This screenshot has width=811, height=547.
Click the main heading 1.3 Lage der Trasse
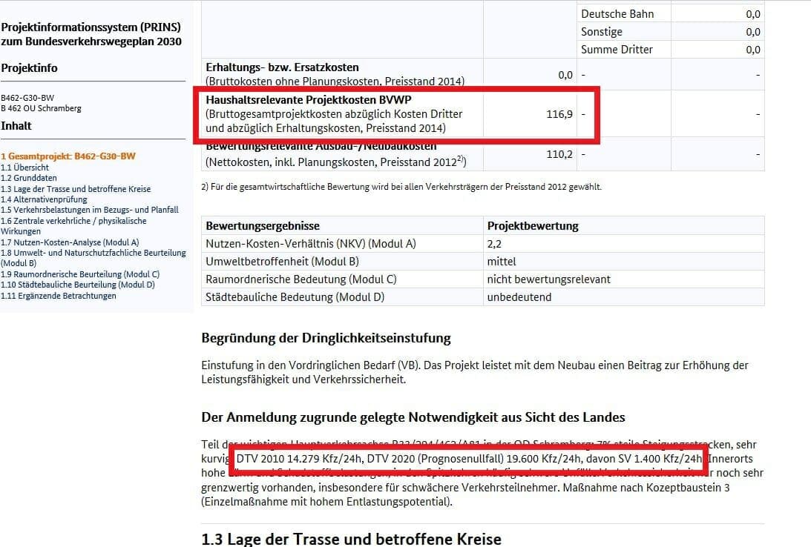coord(351,539)
